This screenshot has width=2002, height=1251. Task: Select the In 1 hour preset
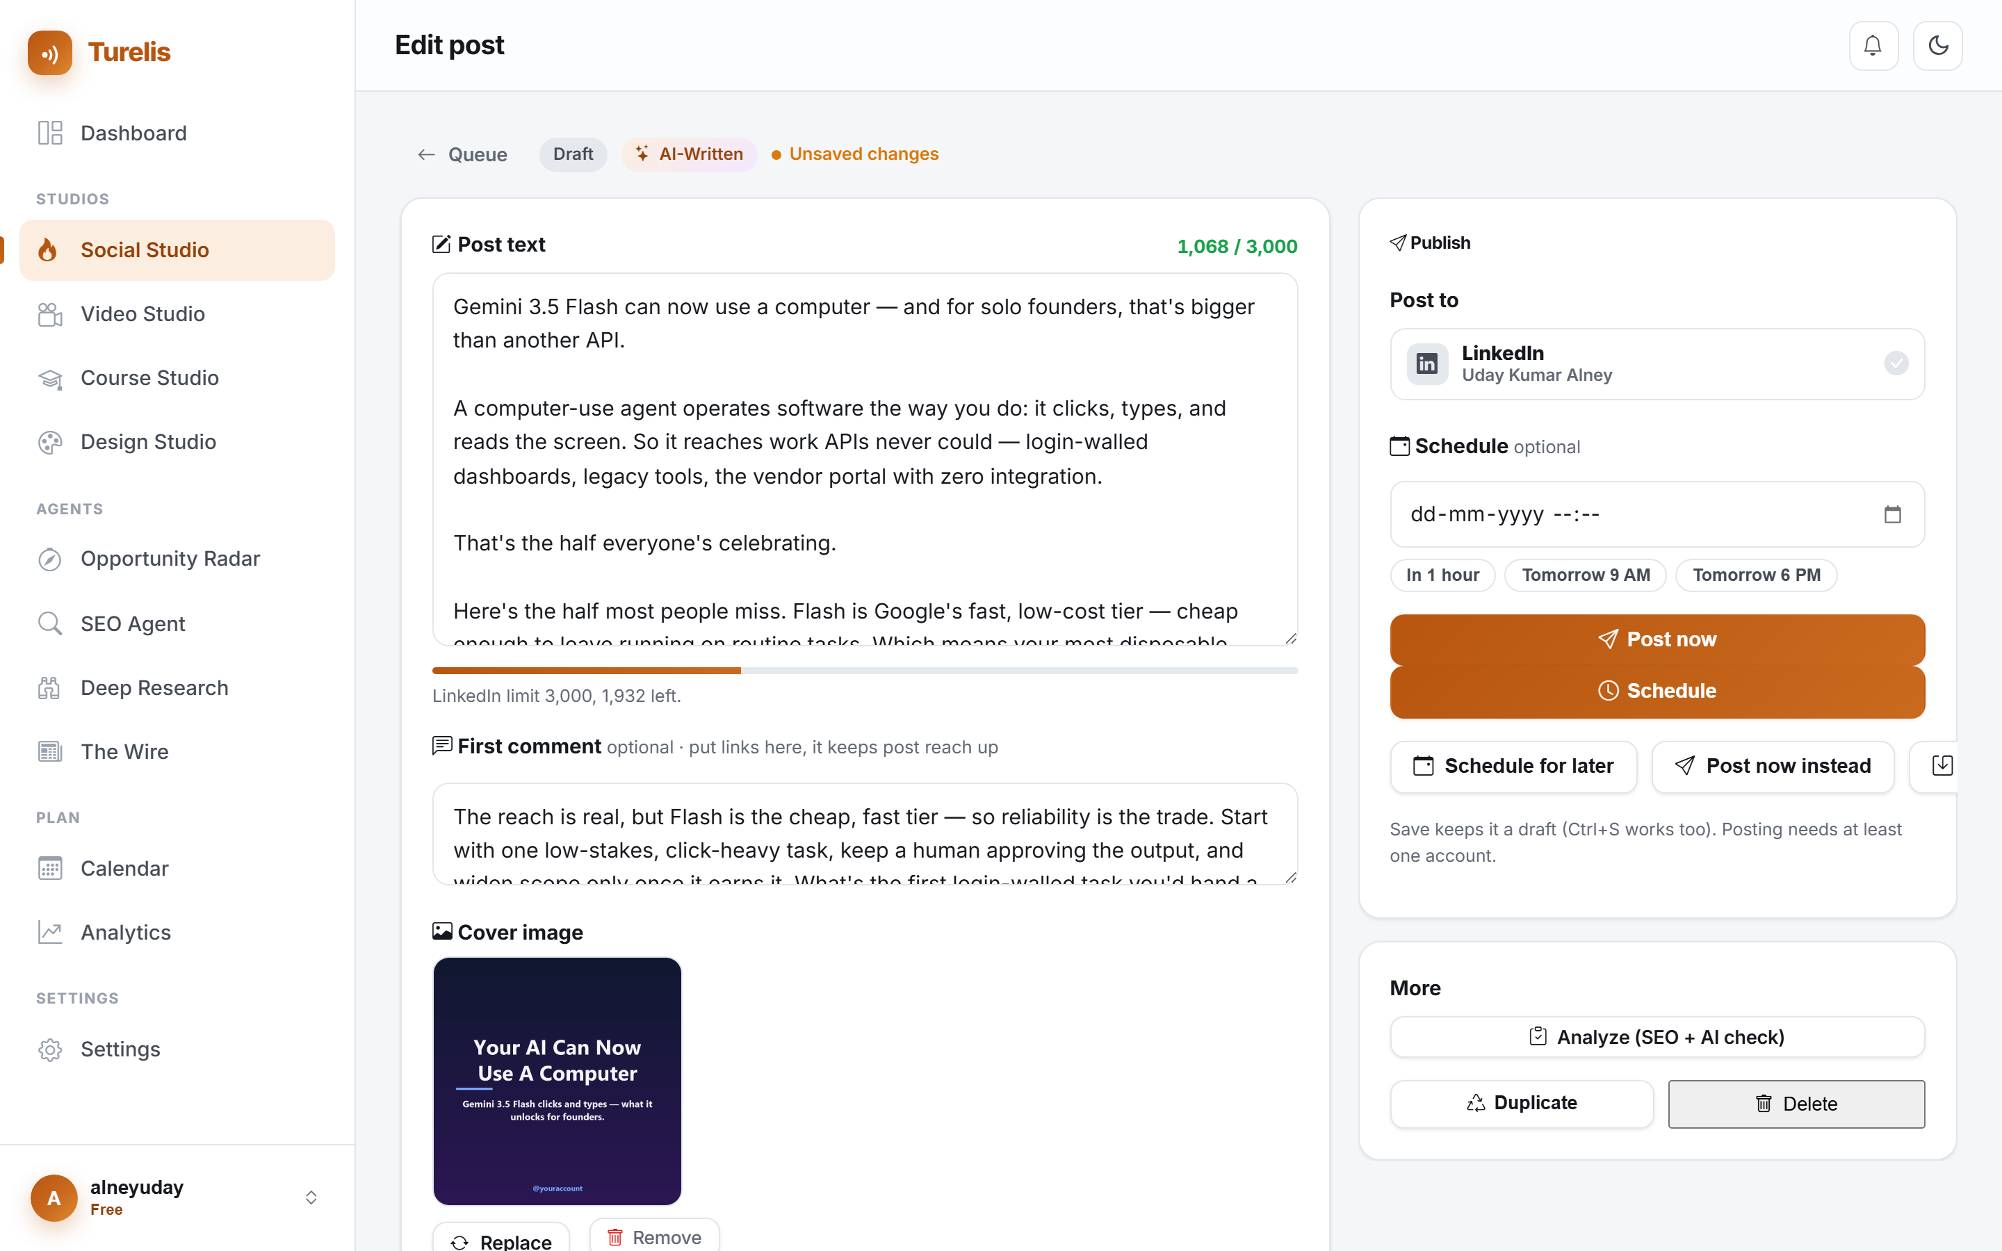[1443, 576]
